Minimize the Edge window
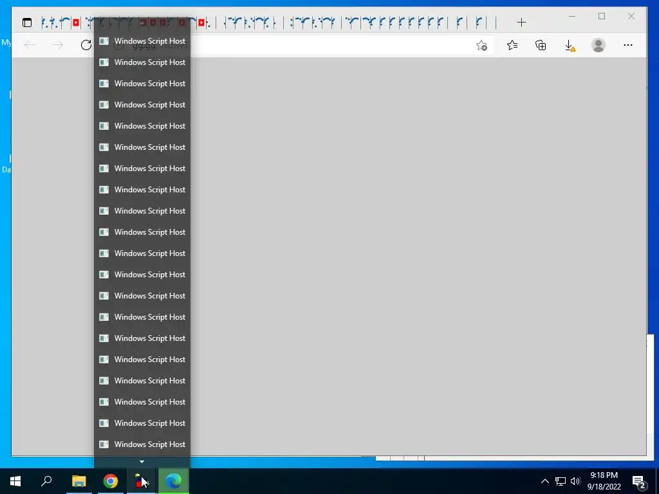The height and width of the screenshot is (494, 659). [x=572, y=16]
